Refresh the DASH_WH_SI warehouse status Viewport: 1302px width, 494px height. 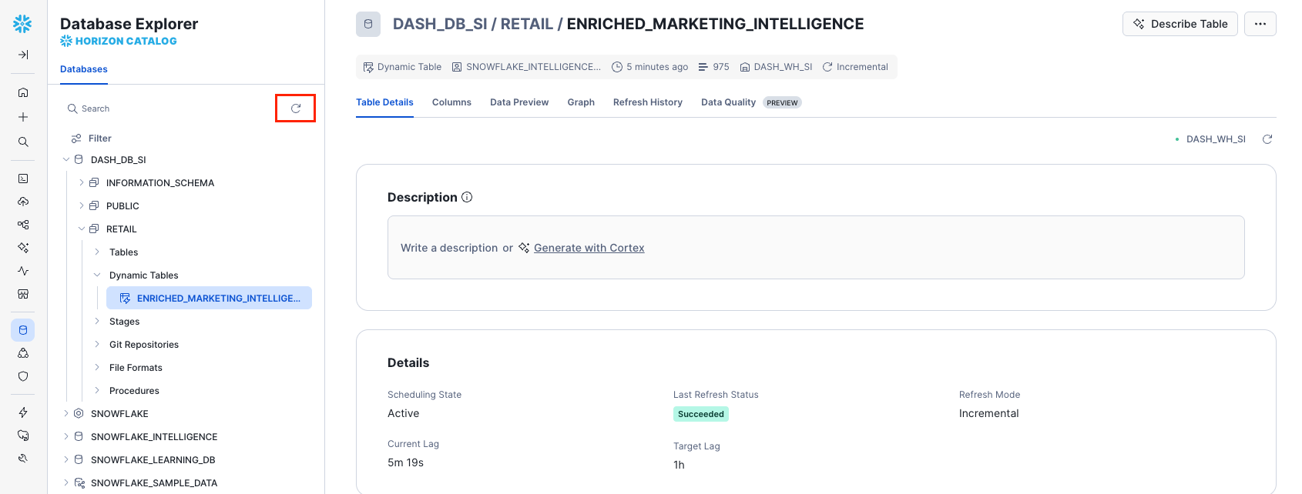(1267, 139)
